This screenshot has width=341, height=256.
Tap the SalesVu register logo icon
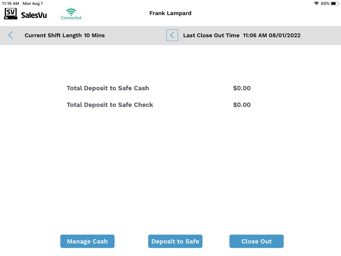pyautogui.click(x=11, y=14)
